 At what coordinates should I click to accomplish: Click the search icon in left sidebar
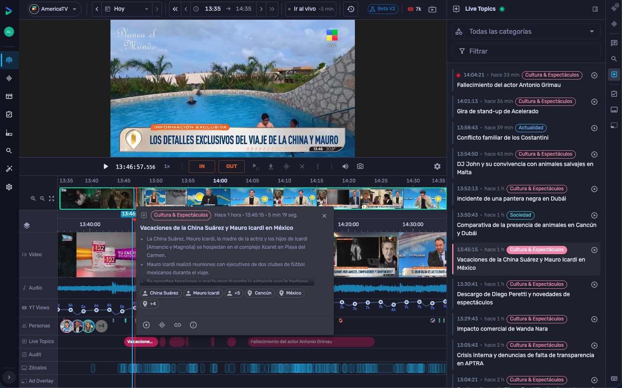coord(9,151)
